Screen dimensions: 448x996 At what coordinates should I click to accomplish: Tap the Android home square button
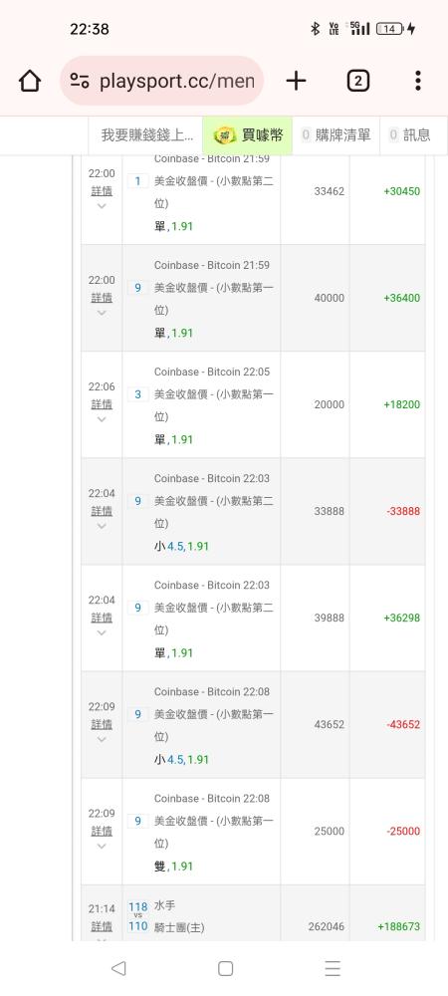(x=225, y=968)
